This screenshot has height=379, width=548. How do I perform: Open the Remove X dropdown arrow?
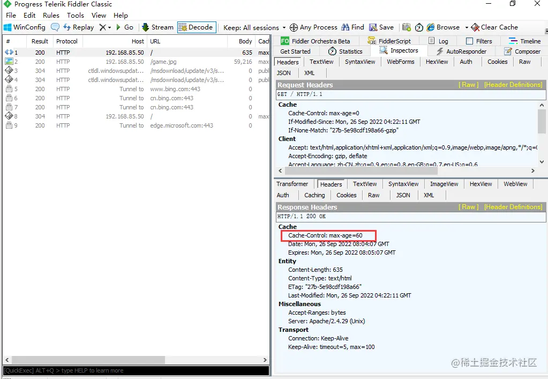(x=109, y=28)
